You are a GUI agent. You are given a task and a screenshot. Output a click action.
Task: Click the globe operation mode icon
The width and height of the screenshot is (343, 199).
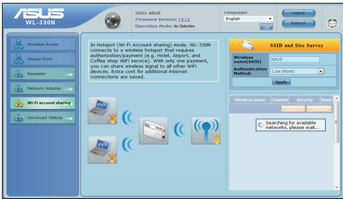(x=113, y=21)
